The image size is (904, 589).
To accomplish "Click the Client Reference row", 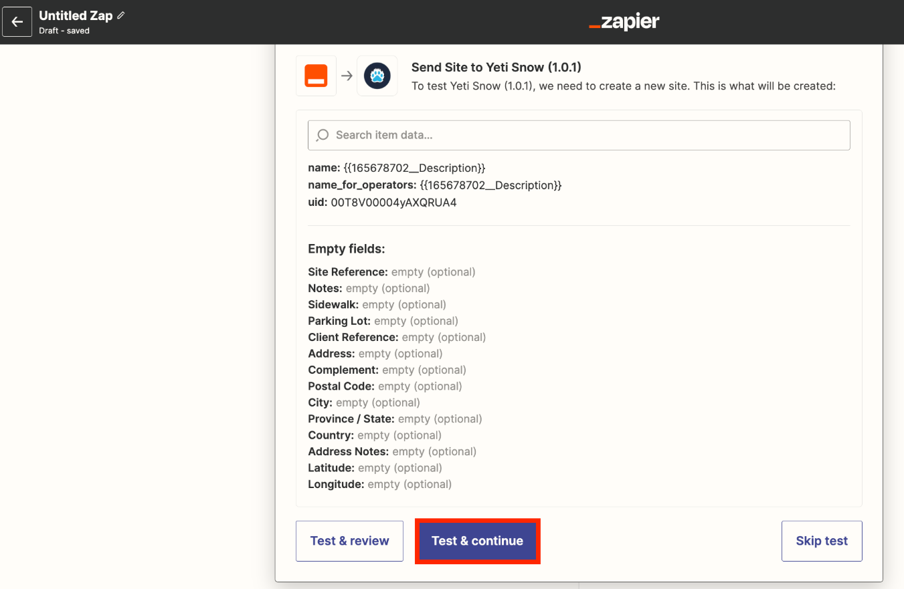I will [x=397, y=337].
